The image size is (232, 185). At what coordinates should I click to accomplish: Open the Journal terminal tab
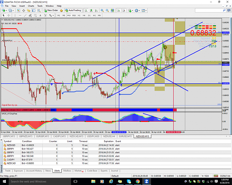(115, 171)
